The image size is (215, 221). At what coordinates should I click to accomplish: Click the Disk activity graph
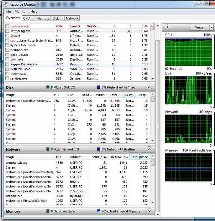click(189, 90)
